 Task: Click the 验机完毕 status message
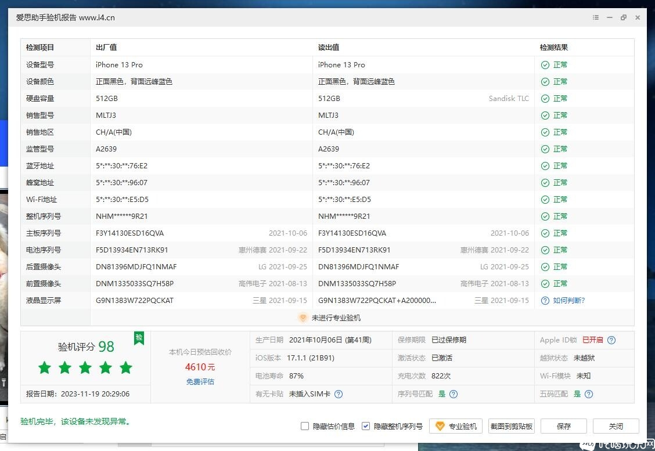76,421
